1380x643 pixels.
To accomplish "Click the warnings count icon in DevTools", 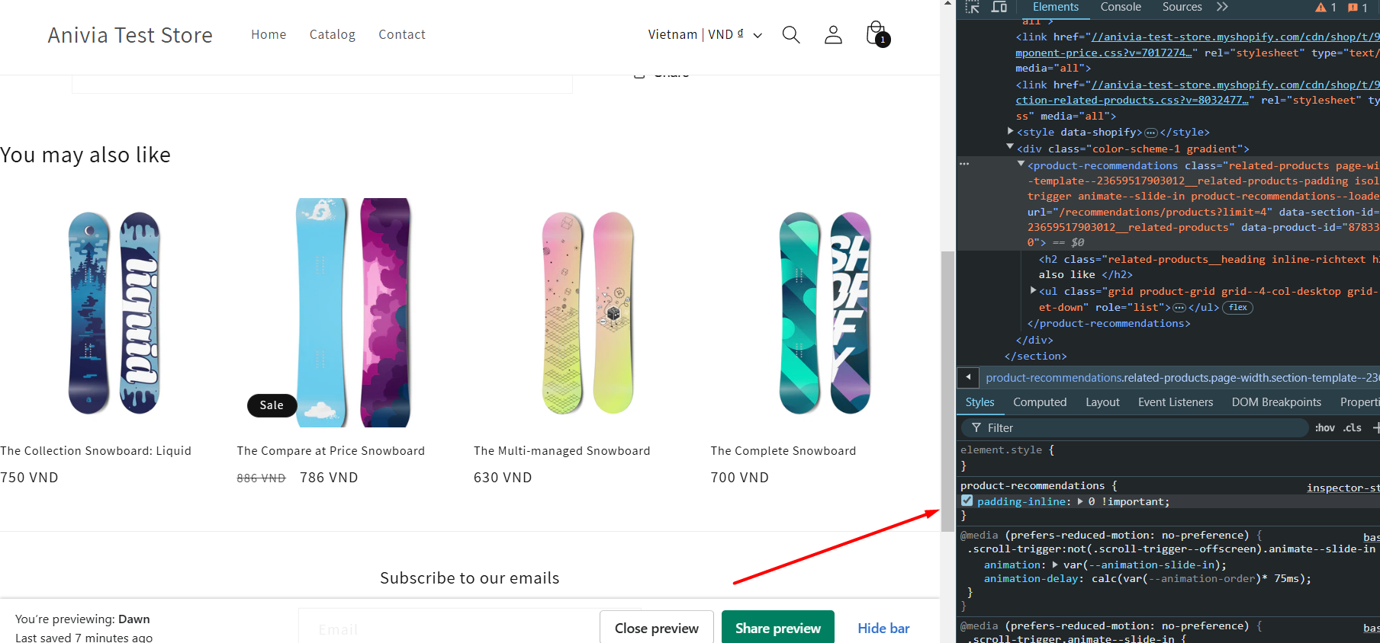I will click(1326, 8).
